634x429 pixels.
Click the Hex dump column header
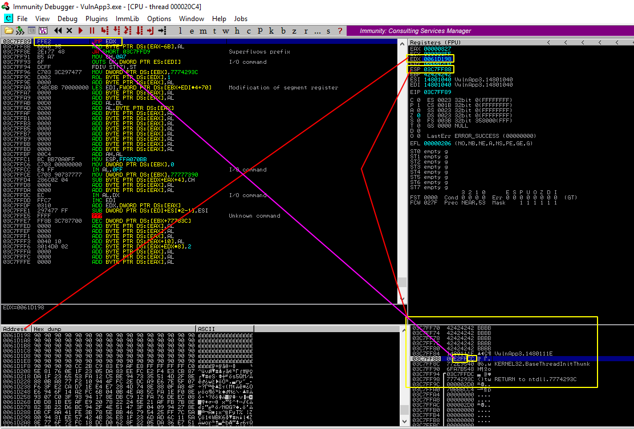(115, 329)
